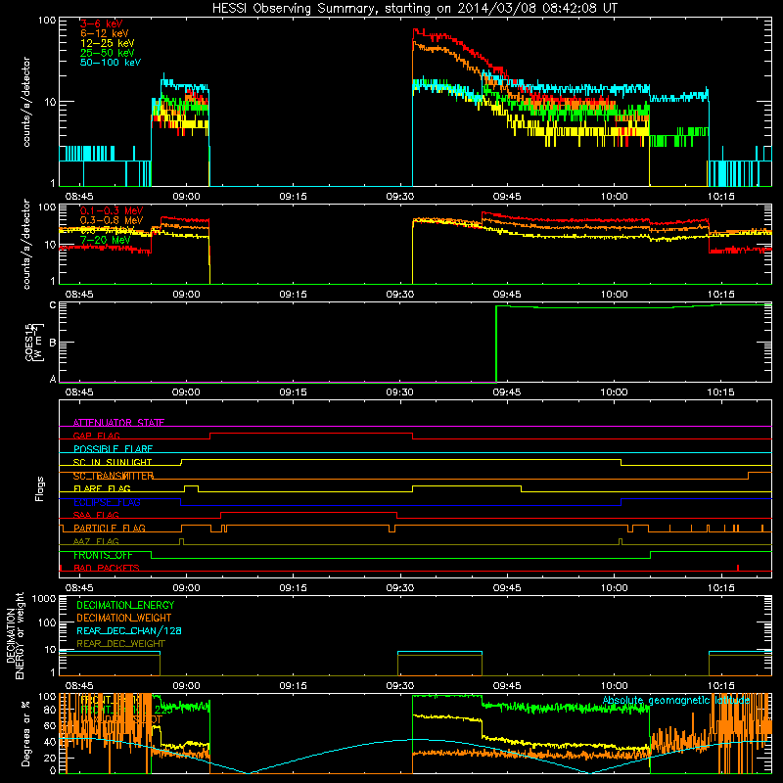783x783 pixels.
Task: Select the PARTICLE_FLAG label
Action: [110, 528]
